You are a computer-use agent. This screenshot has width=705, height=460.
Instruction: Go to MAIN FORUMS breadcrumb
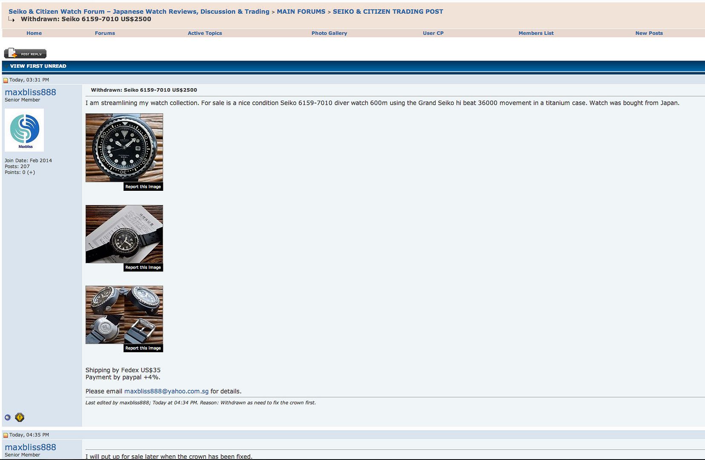coord(301,11)
